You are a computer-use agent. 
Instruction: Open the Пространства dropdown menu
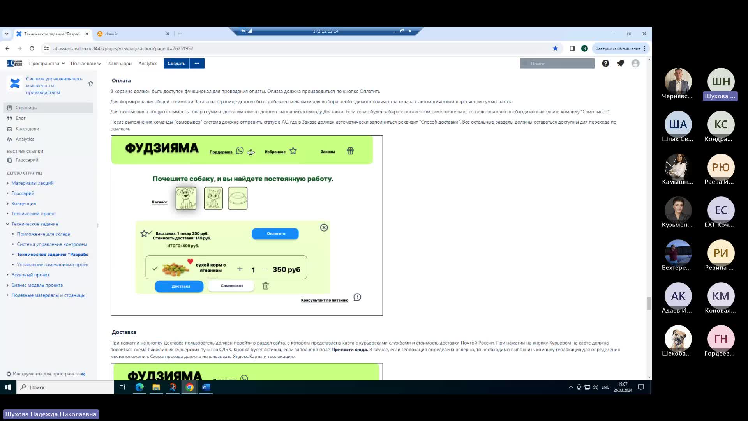(47, 63)
